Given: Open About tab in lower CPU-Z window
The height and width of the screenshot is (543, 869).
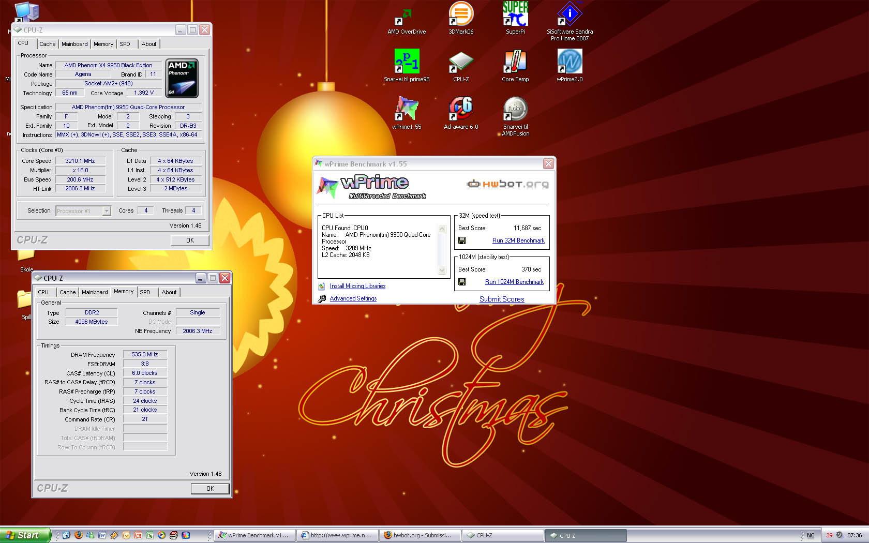Looking at the screenshot, I should pos(169,292).
